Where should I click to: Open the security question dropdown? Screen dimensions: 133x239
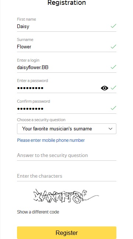pyautogui.click(x=66, y=129)
